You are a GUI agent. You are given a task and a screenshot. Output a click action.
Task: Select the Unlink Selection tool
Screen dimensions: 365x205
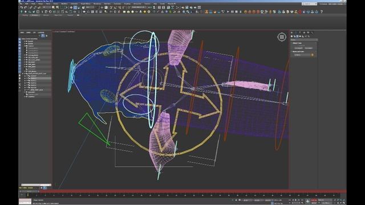(x=35, y=7)
